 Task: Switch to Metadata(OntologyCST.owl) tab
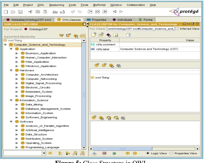tap(29, 20)
